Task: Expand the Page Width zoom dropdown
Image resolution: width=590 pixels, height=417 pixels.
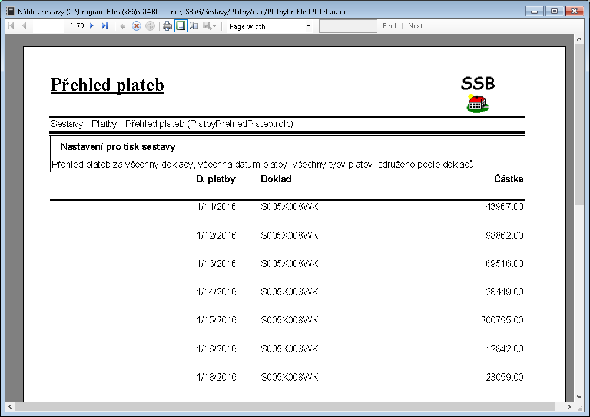Action: point(309,26)
